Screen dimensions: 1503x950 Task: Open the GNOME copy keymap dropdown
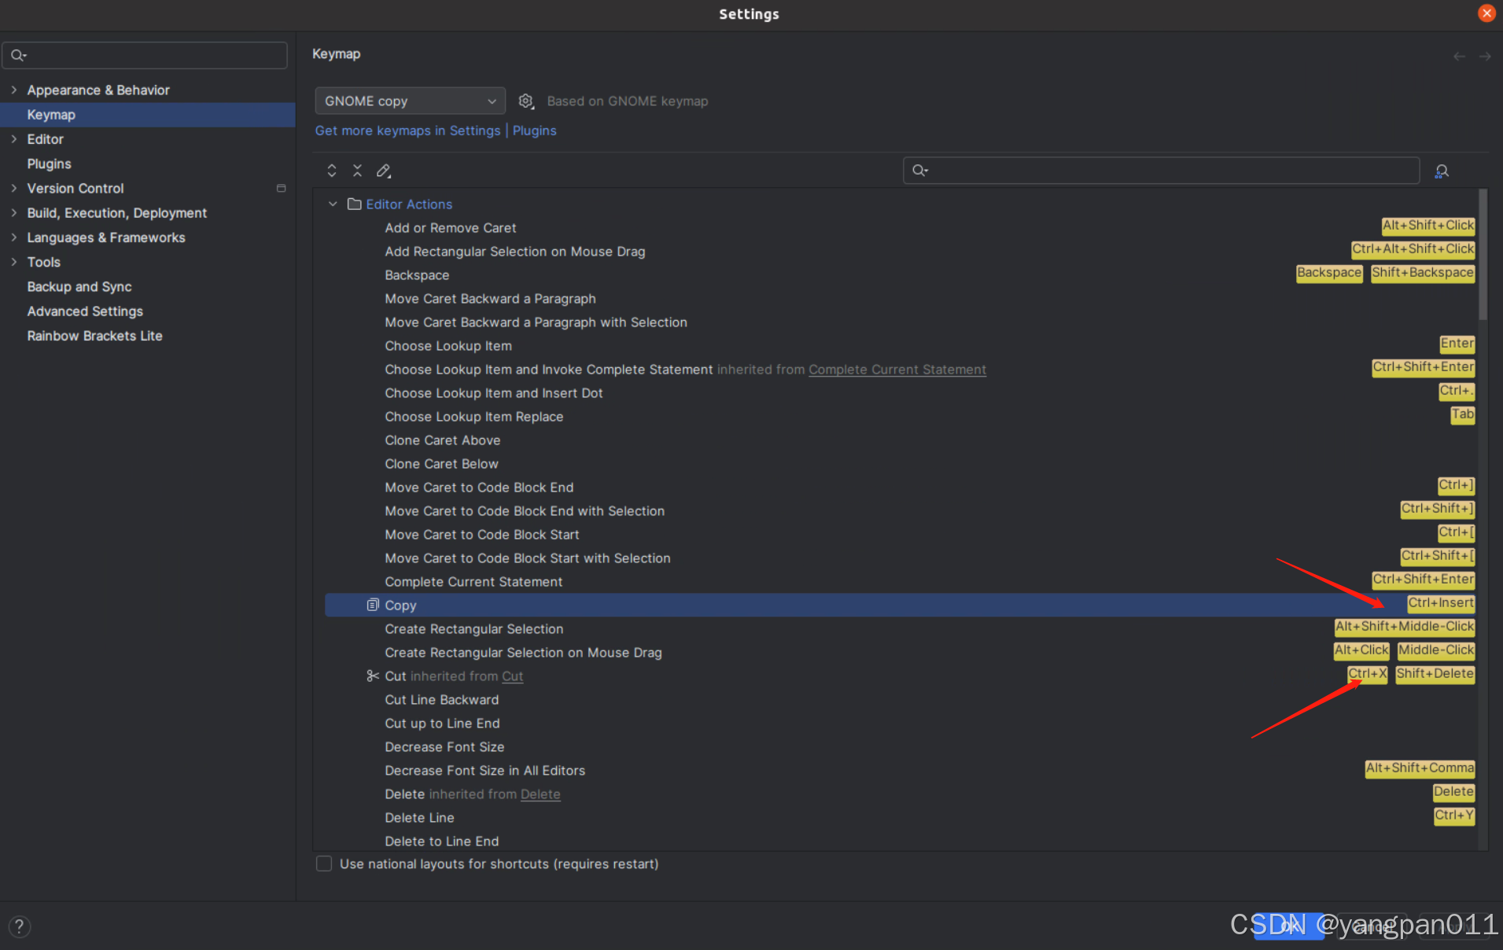coord(410,101)
